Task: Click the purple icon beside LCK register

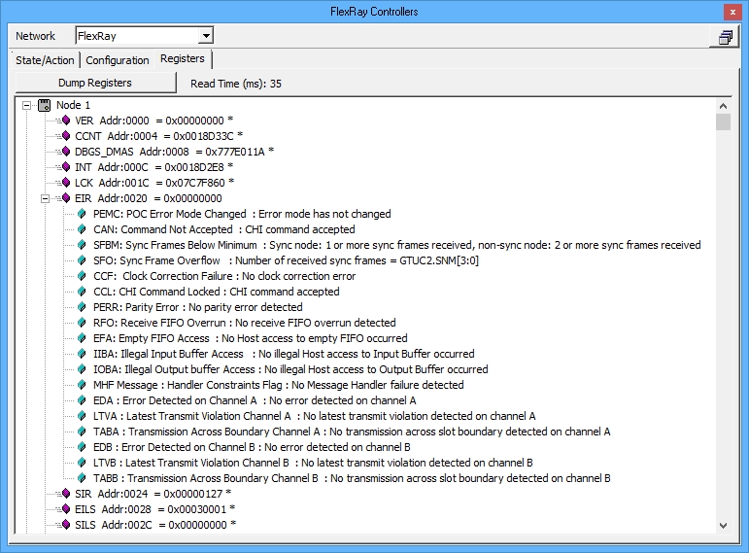Action: click(x=65, y=183)
